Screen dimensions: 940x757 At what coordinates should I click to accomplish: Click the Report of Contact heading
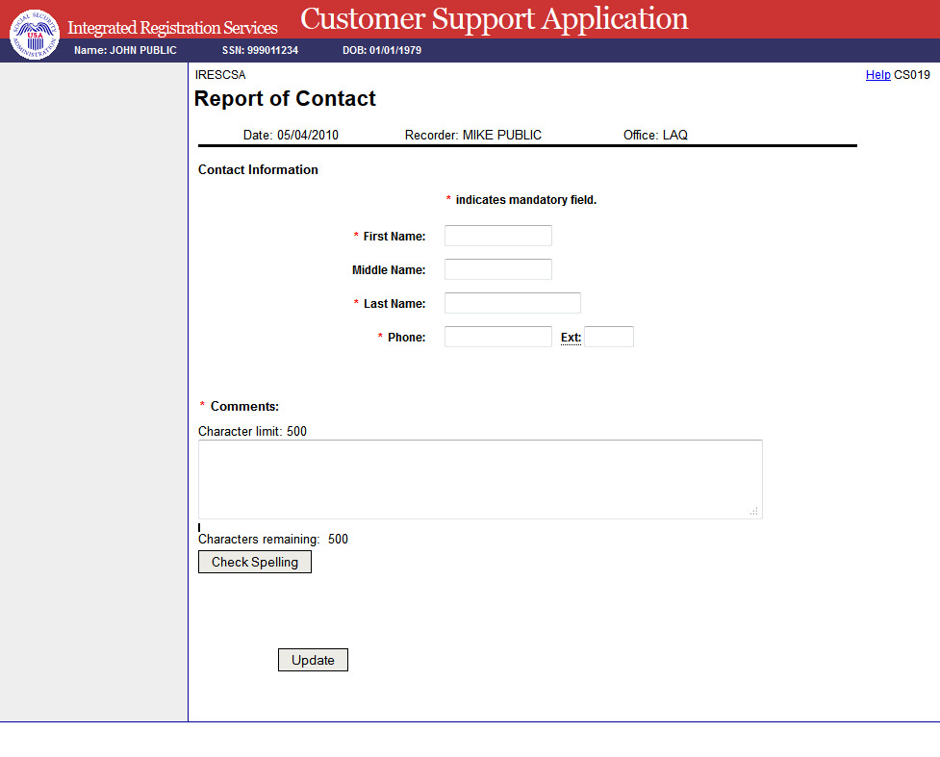285,99
